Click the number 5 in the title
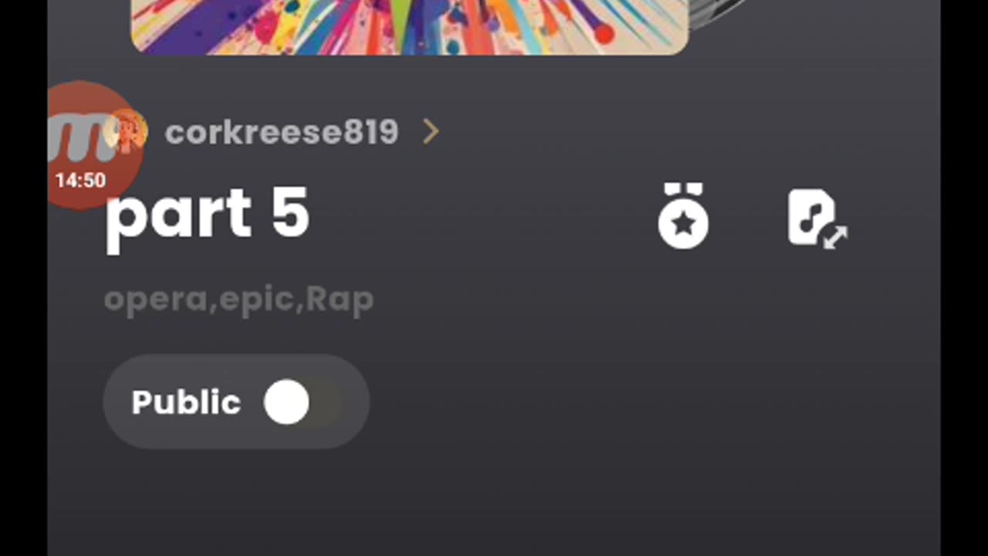 [x=290, y=212]
